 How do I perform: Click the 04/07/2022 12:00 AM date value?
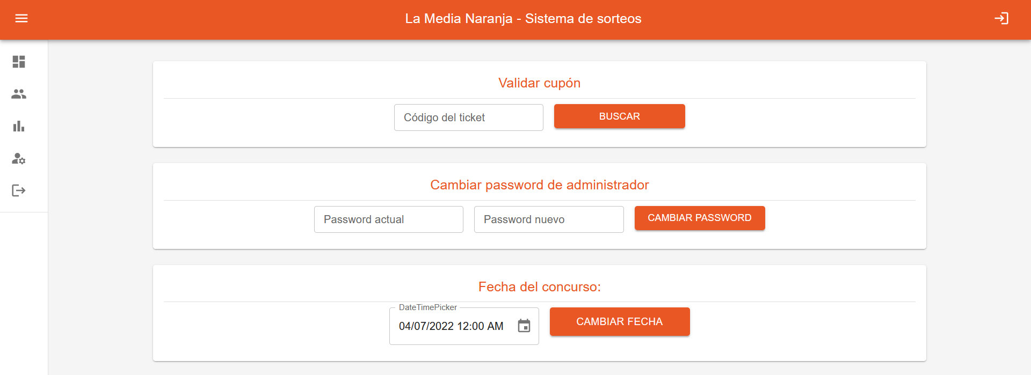[451, 326]
